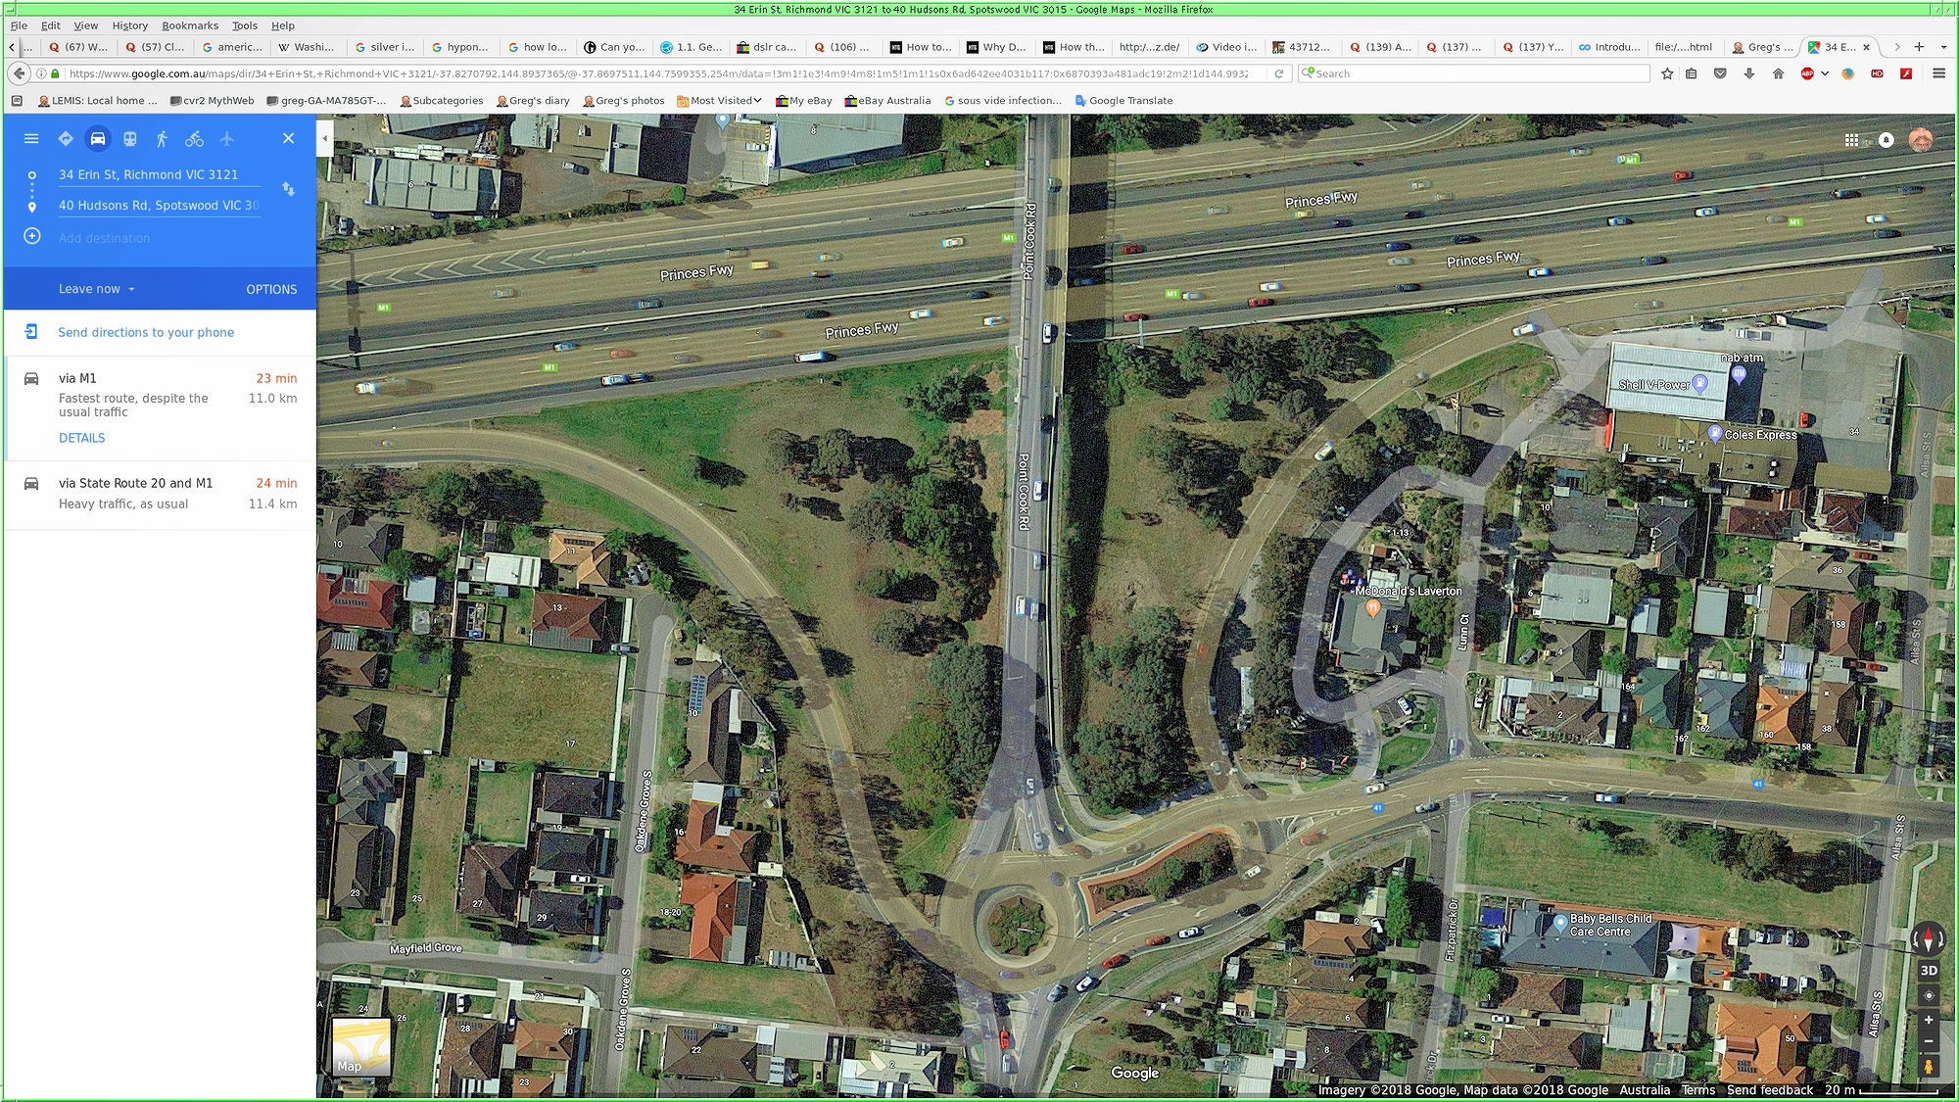Open the History menu
Viewport: 1959px width, 1102px height.
[129, 25]
